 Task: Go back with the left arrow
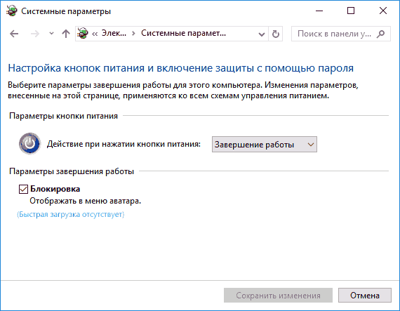coord(14,34)
